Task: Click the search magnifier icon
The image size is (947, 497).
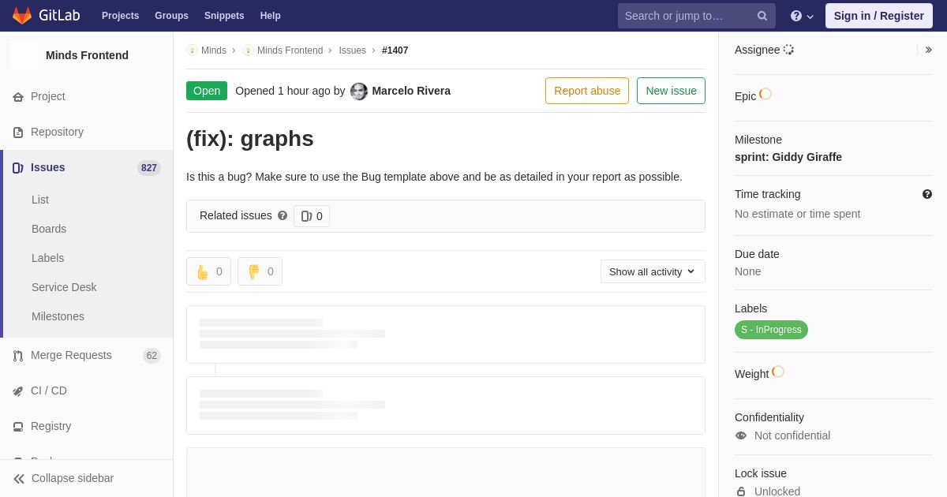Action: pos(762,16)
